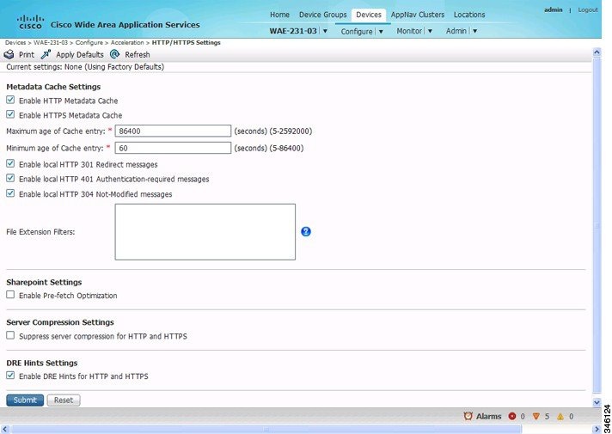Click the critical alarms red icon
Viewport: 612px width, 434px height.
512,417
